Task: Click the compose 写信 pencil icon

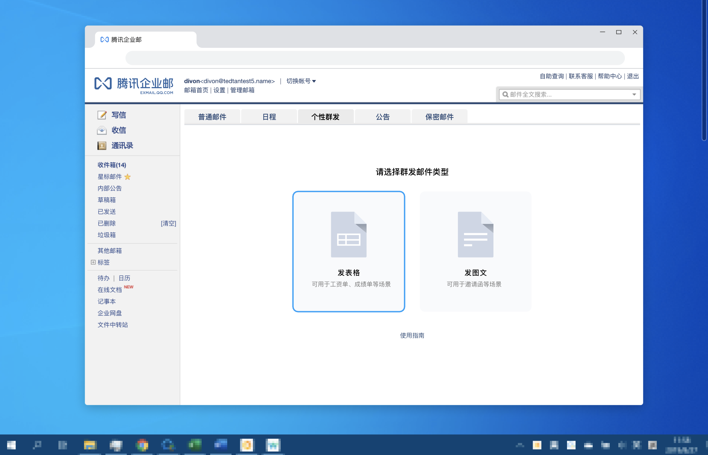Action: tap(102, 115)
